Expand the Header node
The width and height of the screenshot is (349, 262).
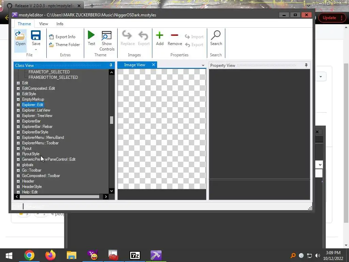tap(18, 181)
